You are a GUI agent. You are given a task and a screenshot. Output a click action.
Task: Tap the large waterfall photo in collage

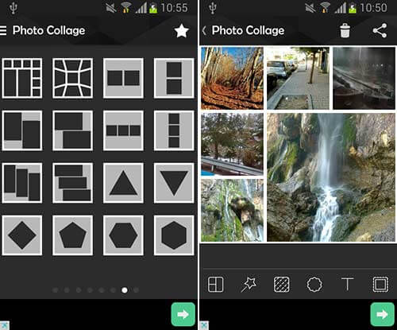click(331, 177)
